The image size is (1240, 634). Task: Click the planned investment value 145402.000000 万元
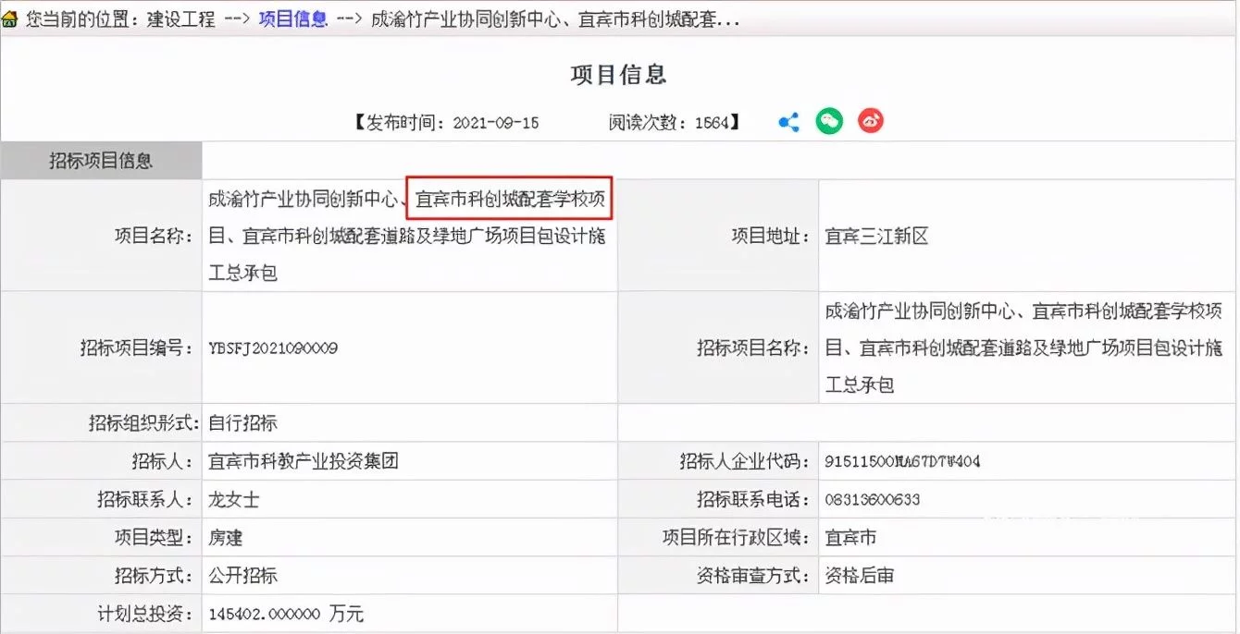pyautogui.click(x=286, y=614)
